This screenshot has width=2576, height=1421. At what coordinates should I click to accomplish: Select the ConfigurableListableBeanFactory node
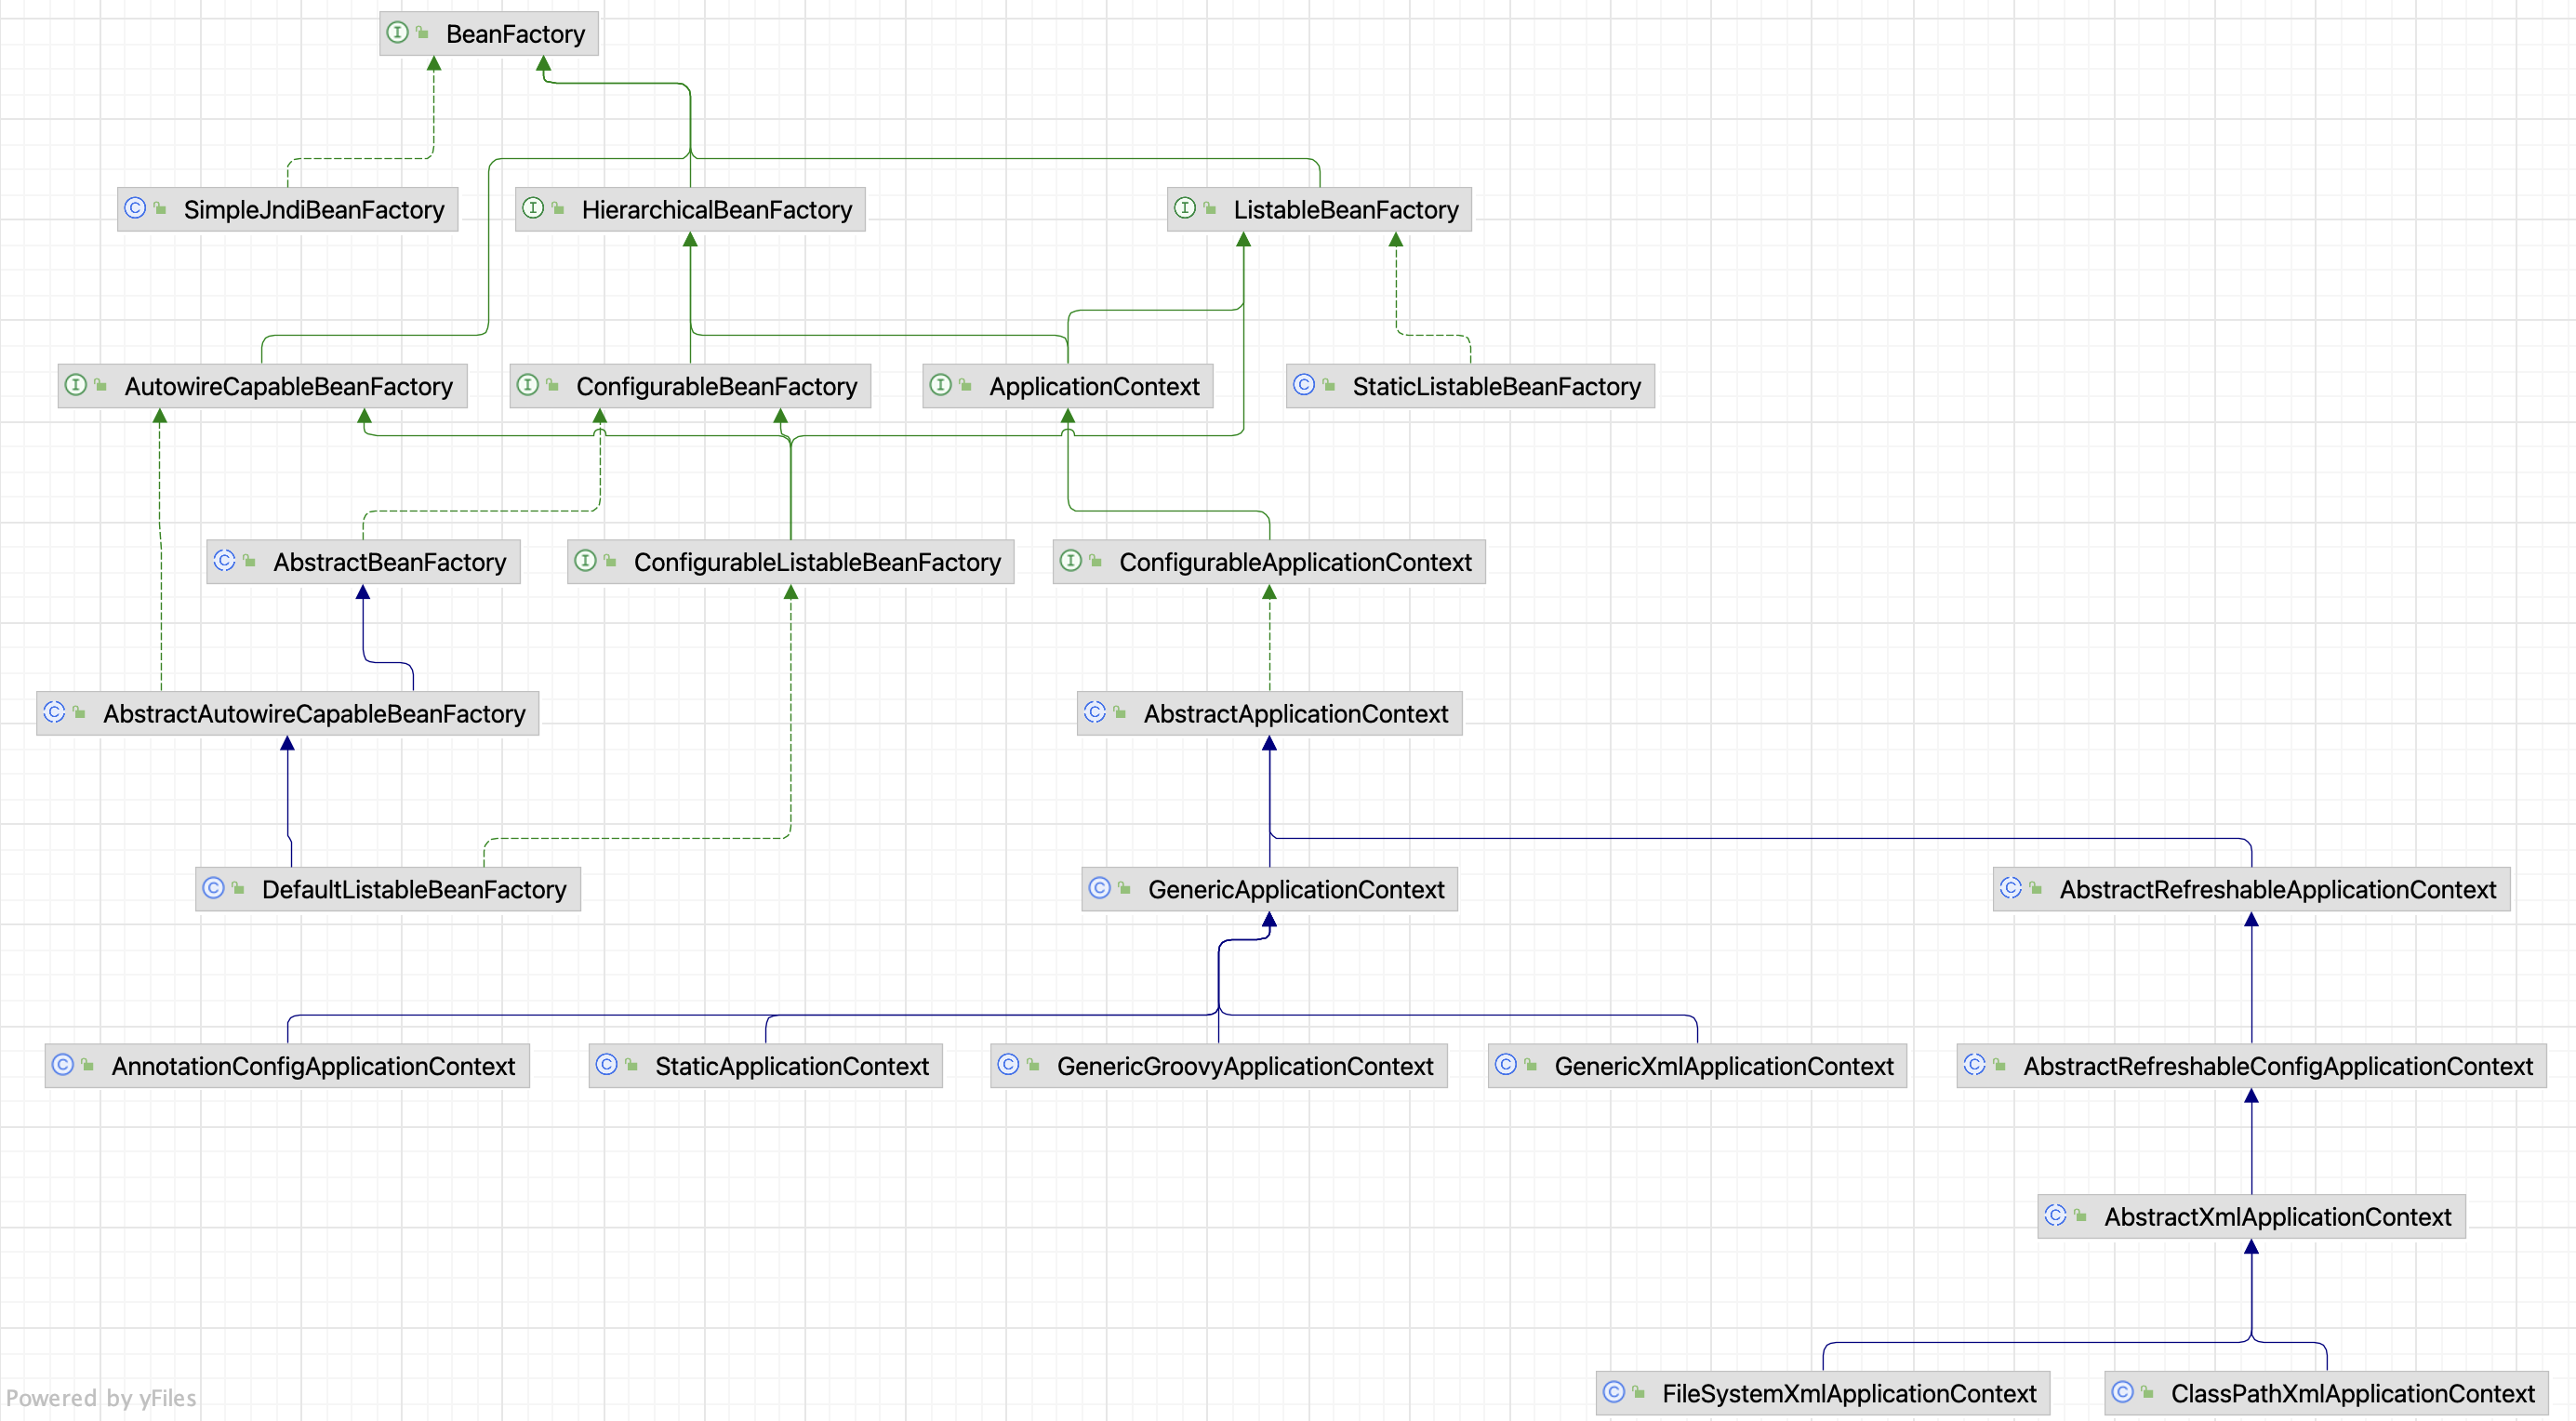tap(816, 563)
